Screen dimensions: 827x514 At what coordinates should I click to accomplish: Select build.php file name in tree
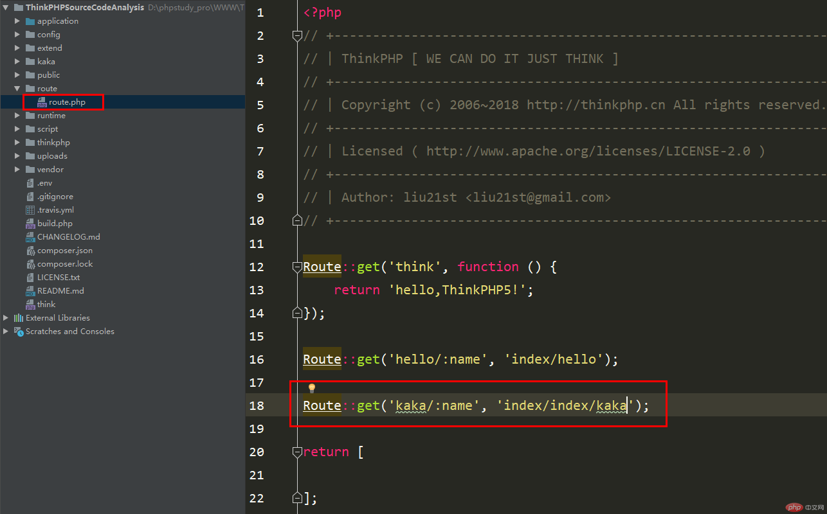coord(55,224)
